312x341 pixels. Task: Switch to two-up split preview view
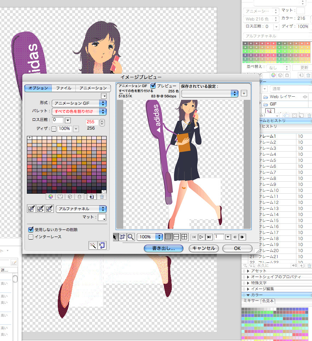point(176,237)
